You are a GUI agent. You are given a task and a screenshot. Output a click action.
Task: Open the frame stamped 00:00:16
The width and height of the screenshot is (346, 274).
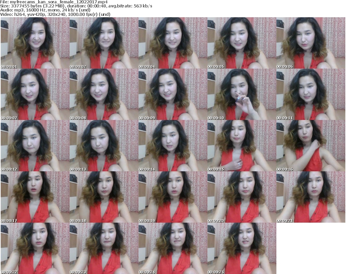click(311, 146)
